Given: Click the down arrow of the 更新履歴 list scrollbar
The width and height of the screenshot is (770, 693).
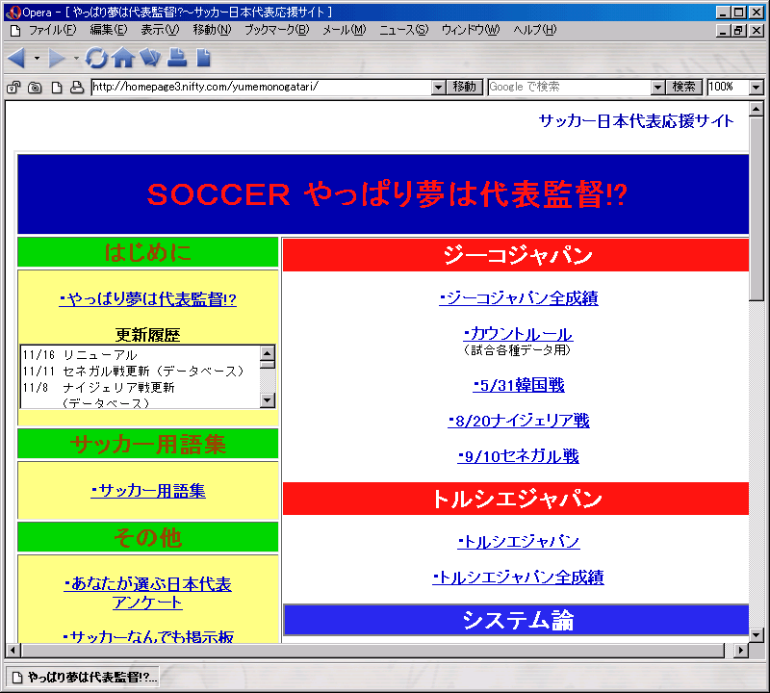Looking at the screenshot, I should pyautogui.click(x=268, y=400).
